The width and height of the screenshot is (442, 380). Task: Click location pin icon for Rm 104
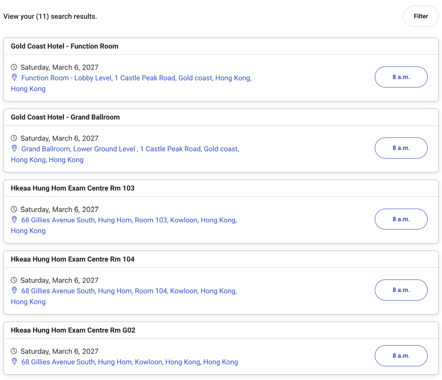coord(14,290)
